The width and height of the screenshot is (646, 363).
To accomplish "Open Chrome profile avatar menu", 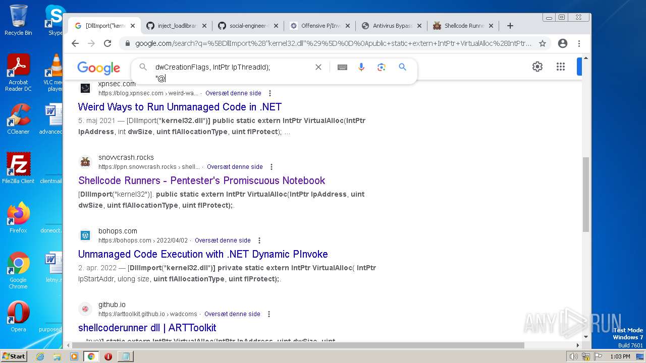I will click(x=563, y=43).
